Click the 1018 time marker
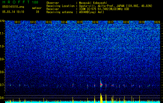The width and height of the screenshot is (163, 103). [x=126, y=22]
